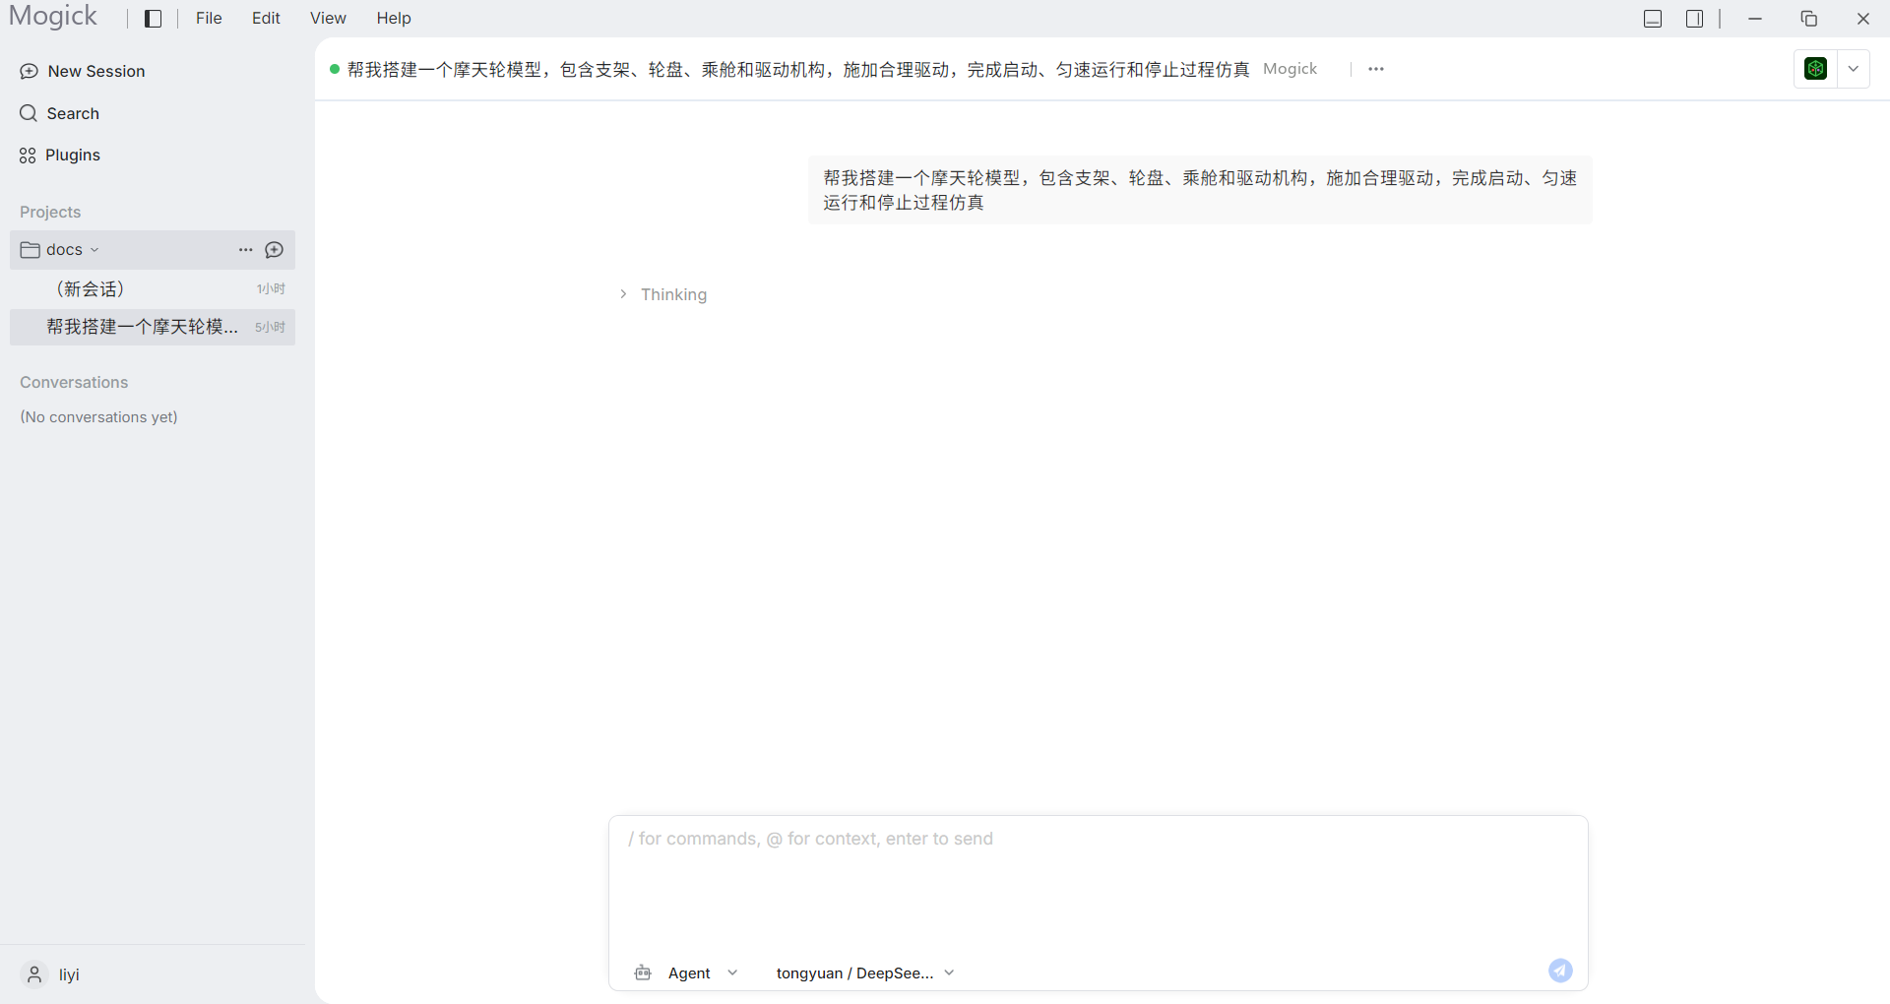Open the View menu

[328, 19]
